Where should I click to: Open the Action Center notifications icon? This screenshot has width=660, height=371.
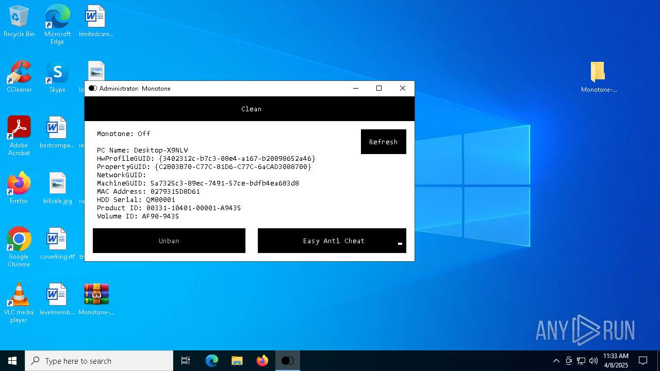643,361
